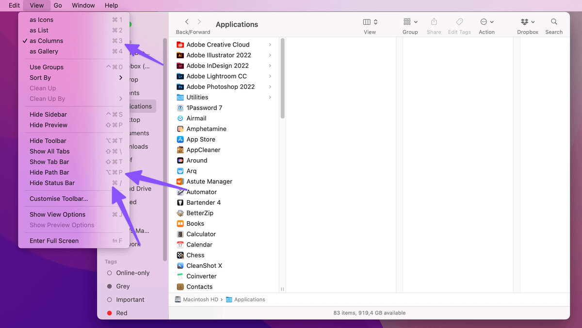The height and width of the screenshot is (328, 582).
Task: Toggle Hide Status Bar menu entry
Action: pyautogui.click(x=52, y=183)
